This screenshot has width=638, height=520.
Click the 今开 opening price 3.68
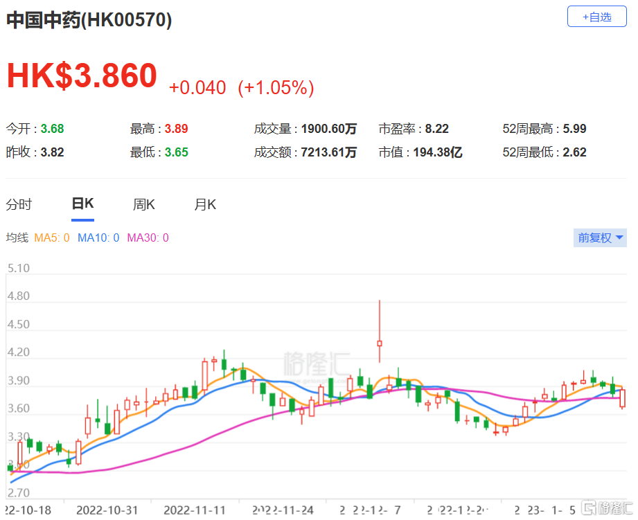tap(52, 129)
